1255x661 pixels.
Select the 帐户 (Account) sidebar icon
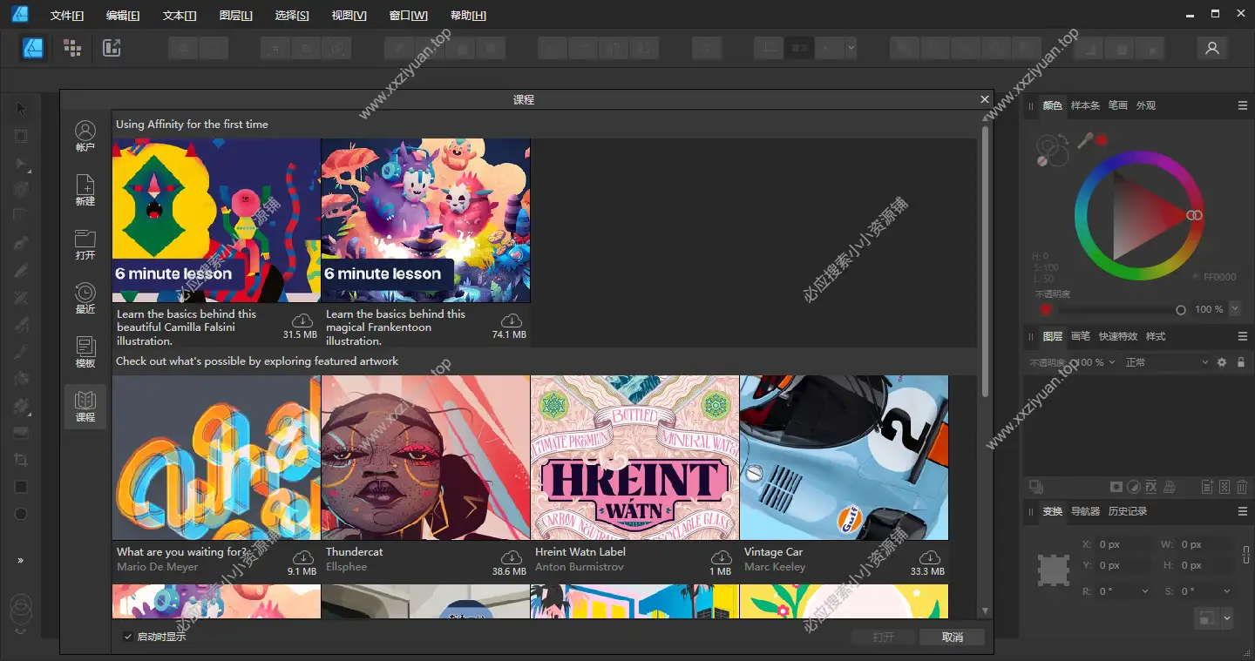pos(85,136)
